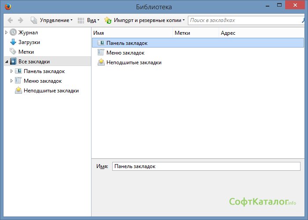The image size is (308, 220).
Task: Click the Журнал clock icon in the sidebar
Action: click(13, 33)
